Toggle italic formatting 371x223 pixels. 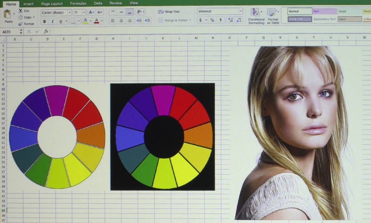pyautogui.click(x=53, y=21)
